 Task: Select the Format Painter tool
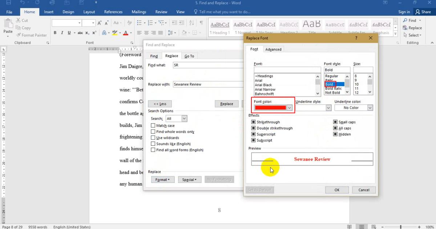click(x=32, y=35)
